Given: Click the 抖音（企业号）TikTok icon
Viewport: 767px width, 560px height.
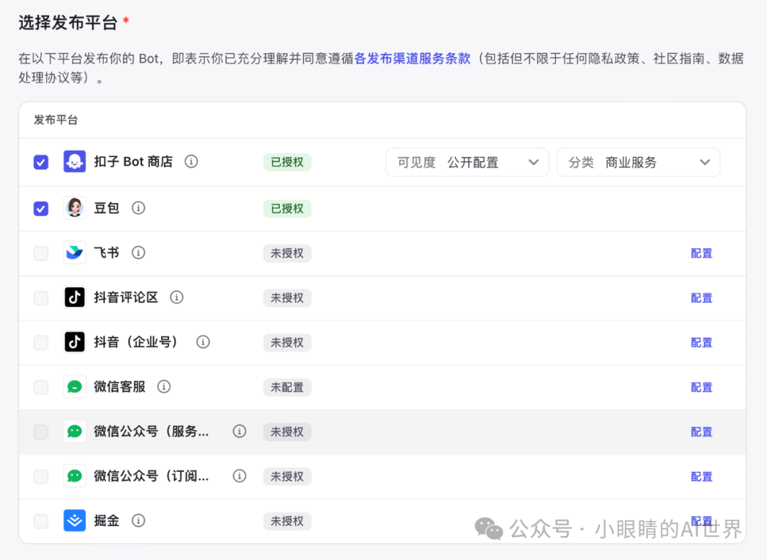Looking at the screenshot, I should [x=75, y=342].
